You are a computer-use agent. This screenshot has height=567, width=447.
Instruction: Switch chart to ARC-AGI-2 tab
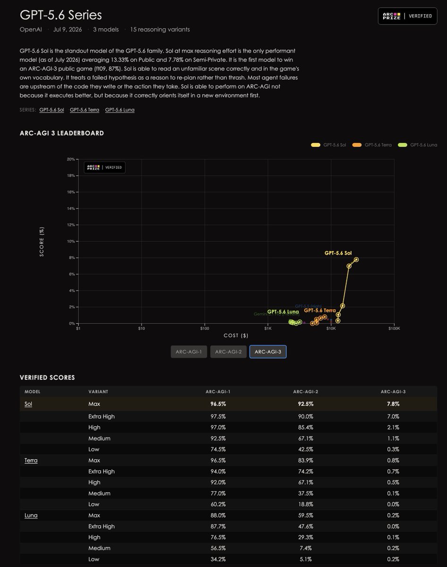[x=228, y=352]
